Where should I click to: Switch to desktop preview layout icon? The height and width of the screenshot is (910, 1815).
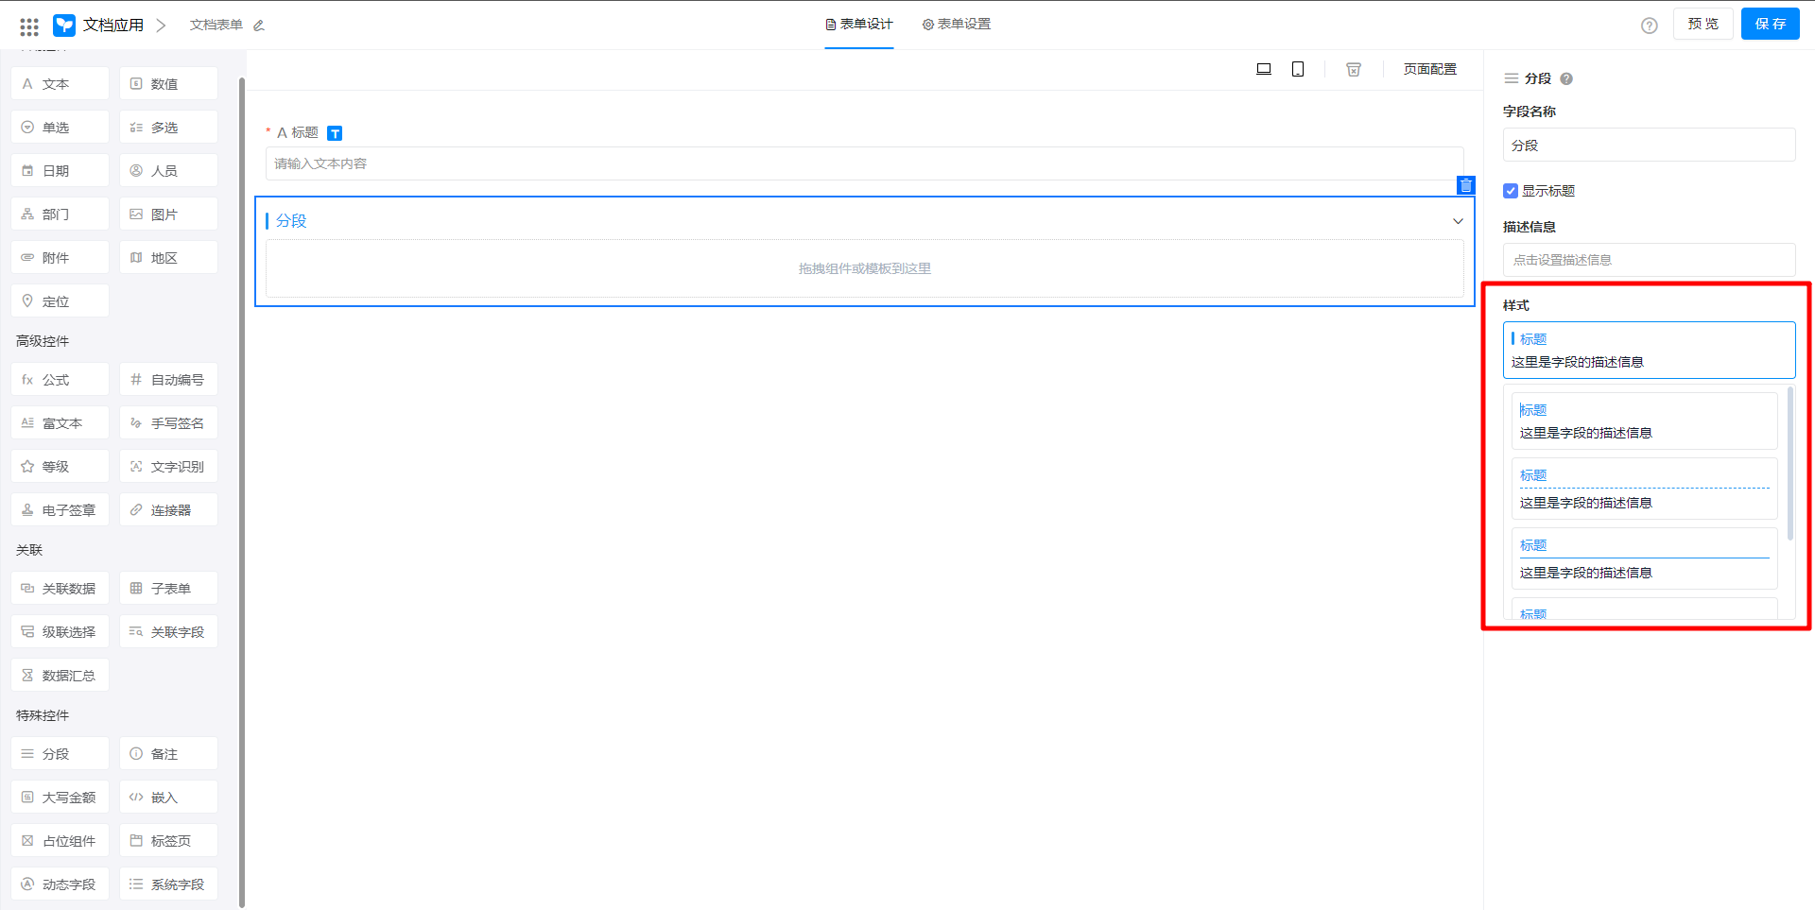pyautogui.click(x=1263, y=69)
